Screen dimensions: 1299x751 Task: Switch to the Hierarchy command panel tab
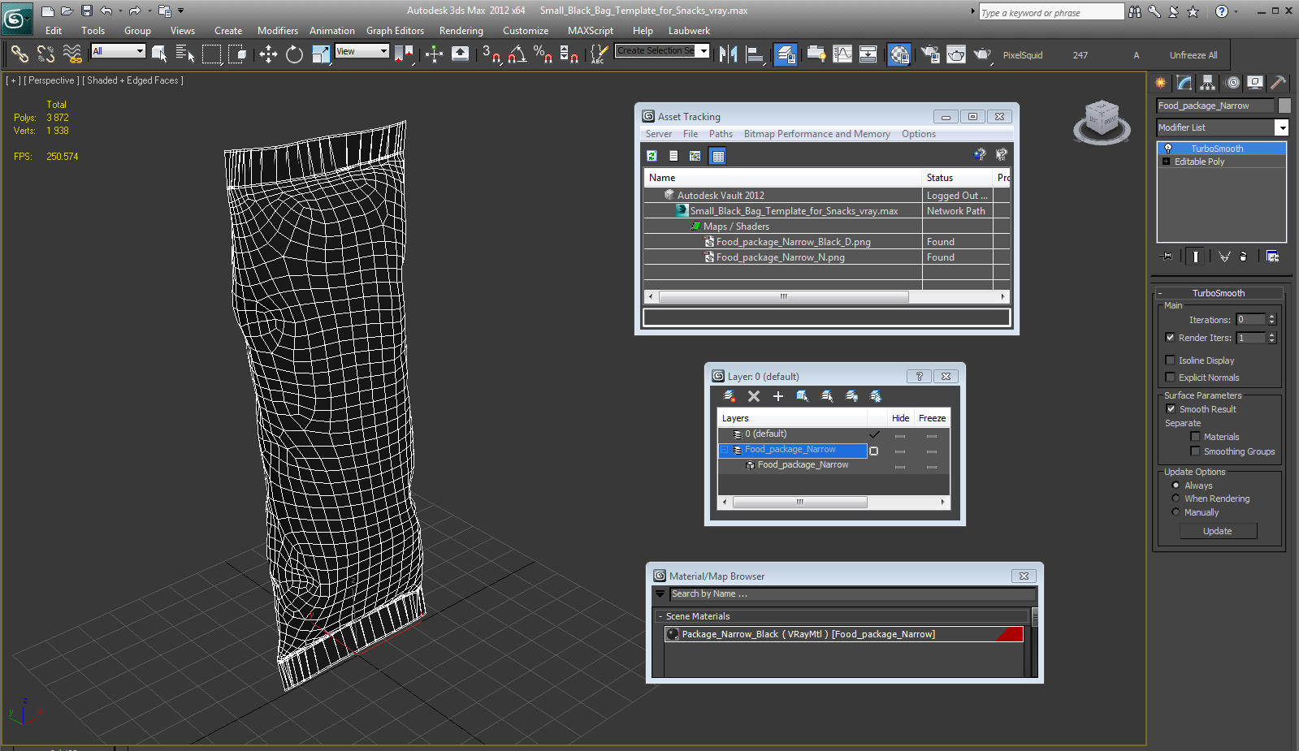1208,83
